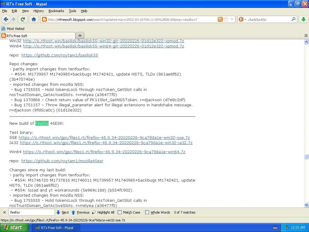Viewport: 309px width, 232px height.
Task: Open the File menu
Action: 5,11
